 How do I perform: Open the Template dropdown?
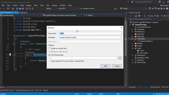coord(91,37)
